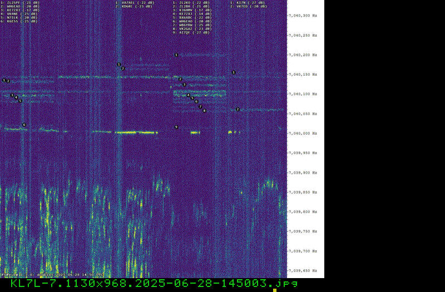Select the K6ESS (-25 dB) entry
The image size is (445, 292).
click(x=19, y=21)
